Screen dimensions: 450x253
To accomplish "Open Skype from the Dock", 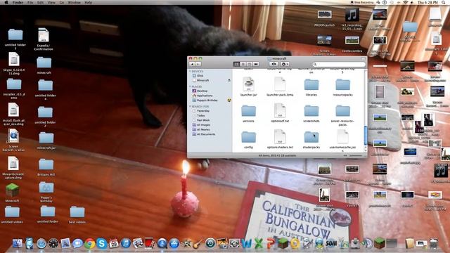I will [x=101, y=244].
